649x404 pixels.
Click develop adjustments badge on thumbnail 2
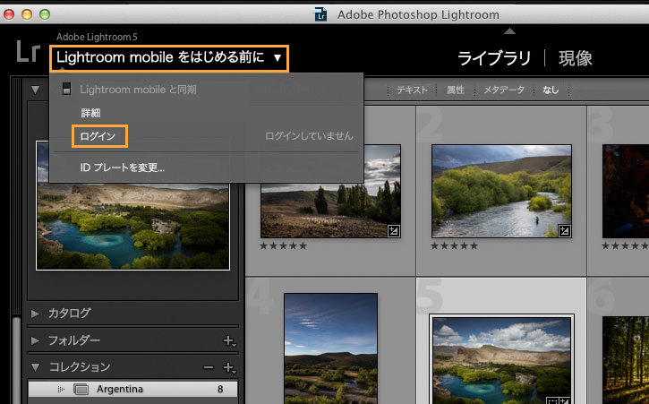(564, 231)
